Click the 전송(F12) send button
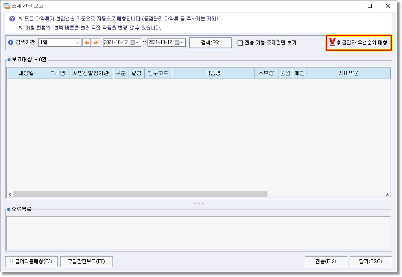 (326, 261)
